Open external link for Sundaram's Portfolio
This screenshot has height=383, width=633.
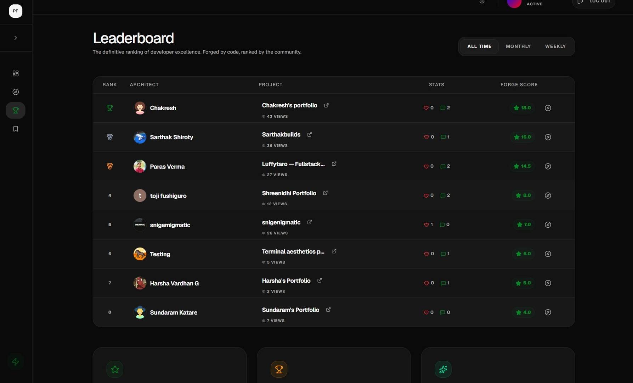point(328,310)
